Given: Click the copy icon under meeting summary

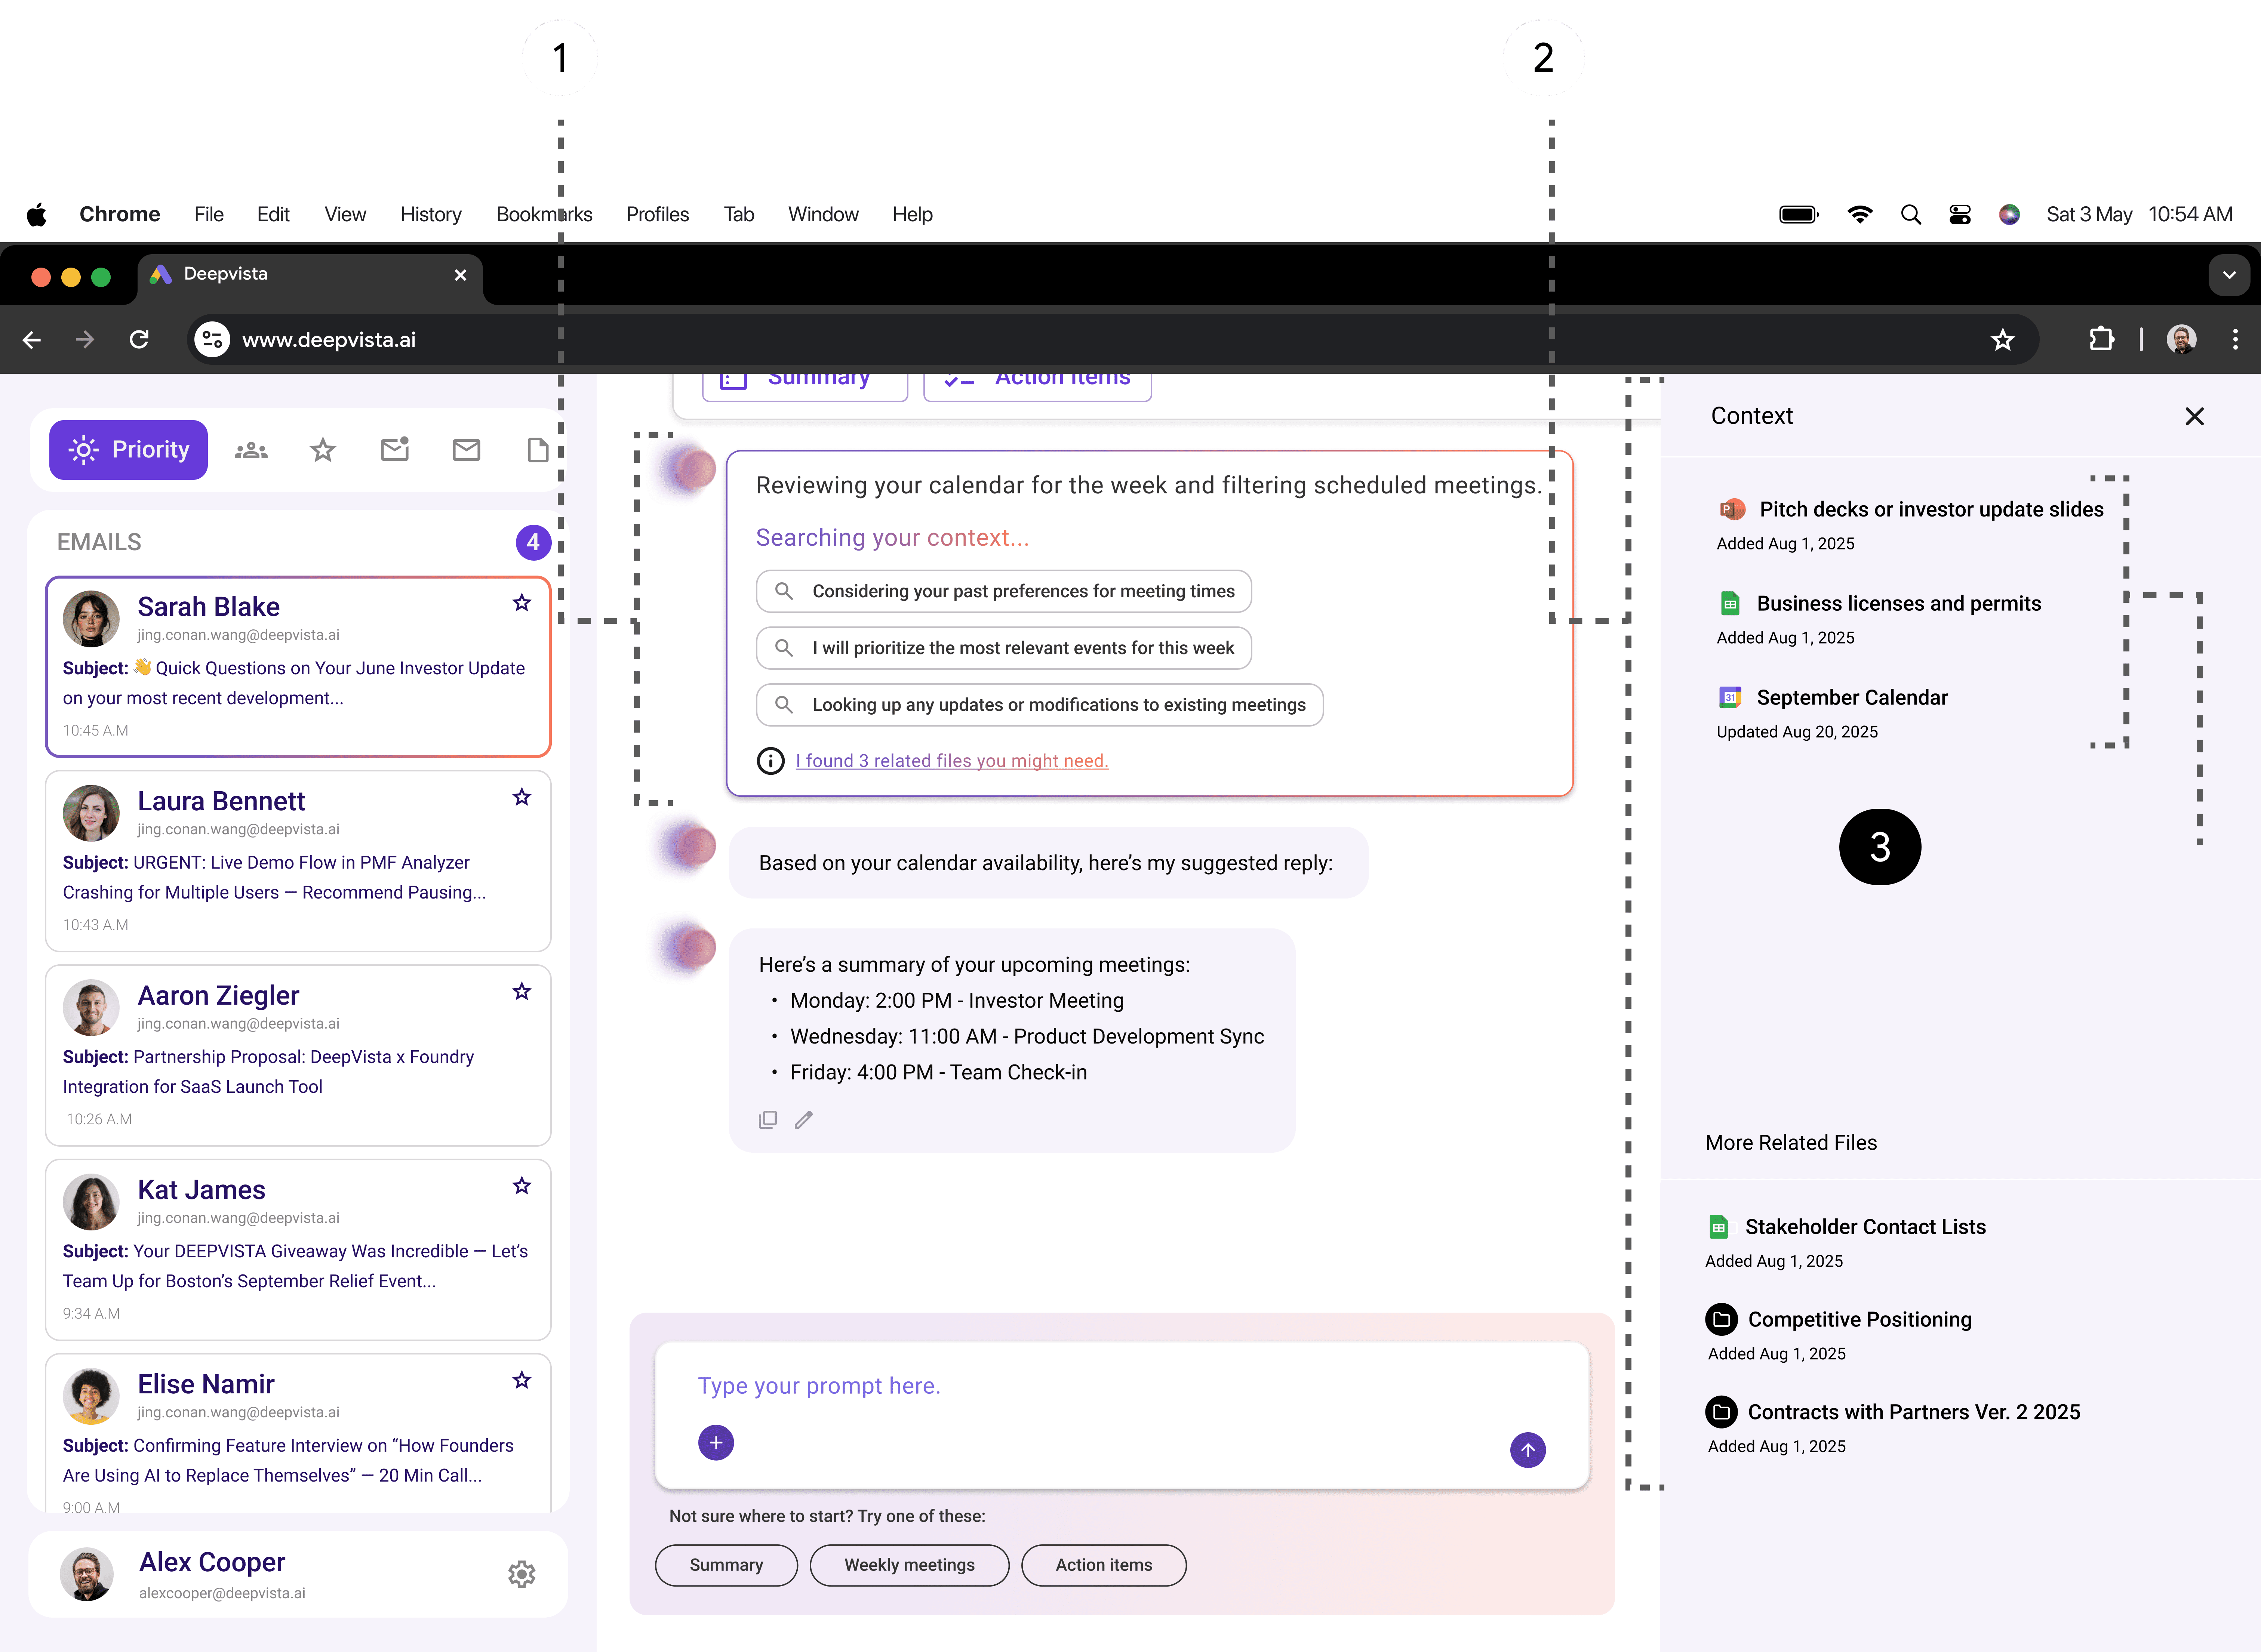Looking at the screenshot, I should point(767,1120).
